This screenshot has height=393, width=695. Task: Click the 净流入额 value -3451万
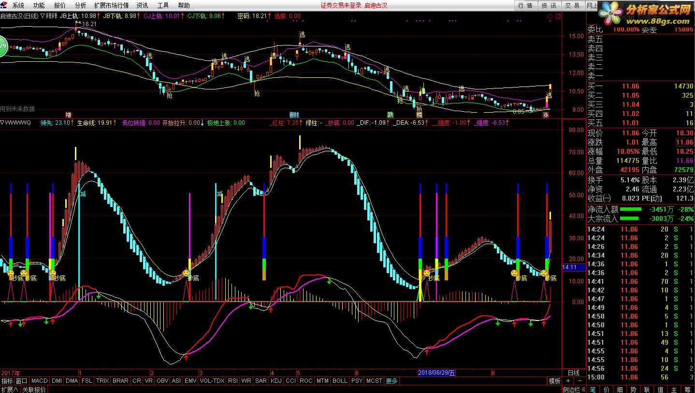[661, 209]
